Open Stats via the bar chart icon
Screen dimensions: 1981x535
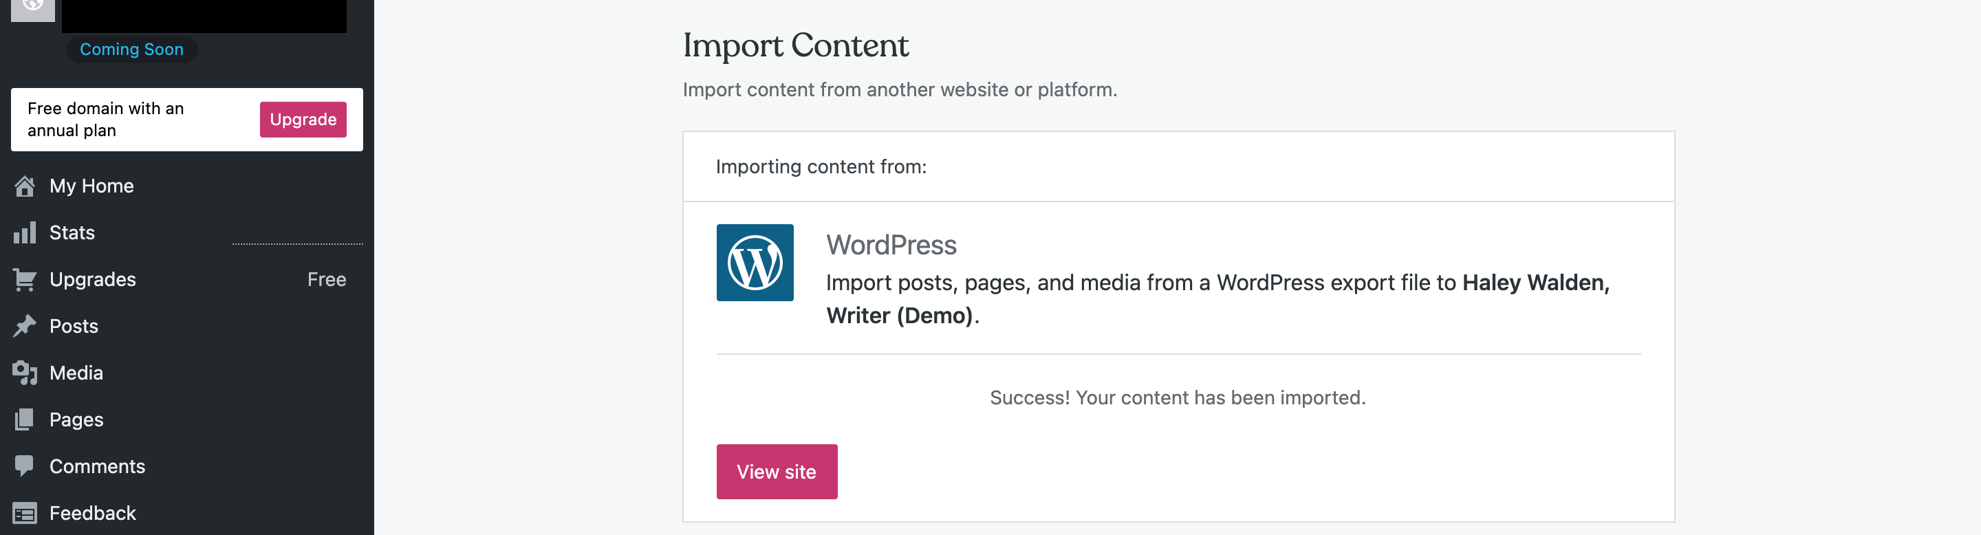pos(25,233)
